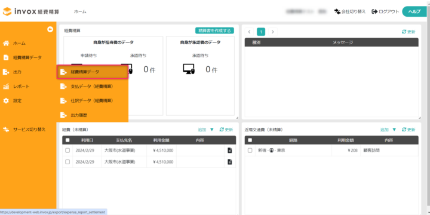Click 会社切り替え in the header

coord(350,11)
